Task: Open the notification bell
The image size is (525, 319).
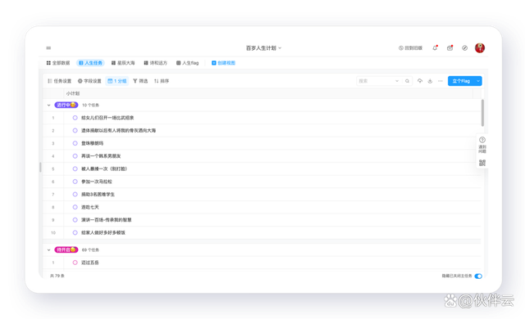Action: 435,48
